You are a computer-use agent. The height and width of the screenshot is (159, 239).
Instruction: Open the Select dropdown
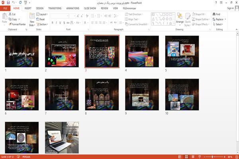pos(218,24)
